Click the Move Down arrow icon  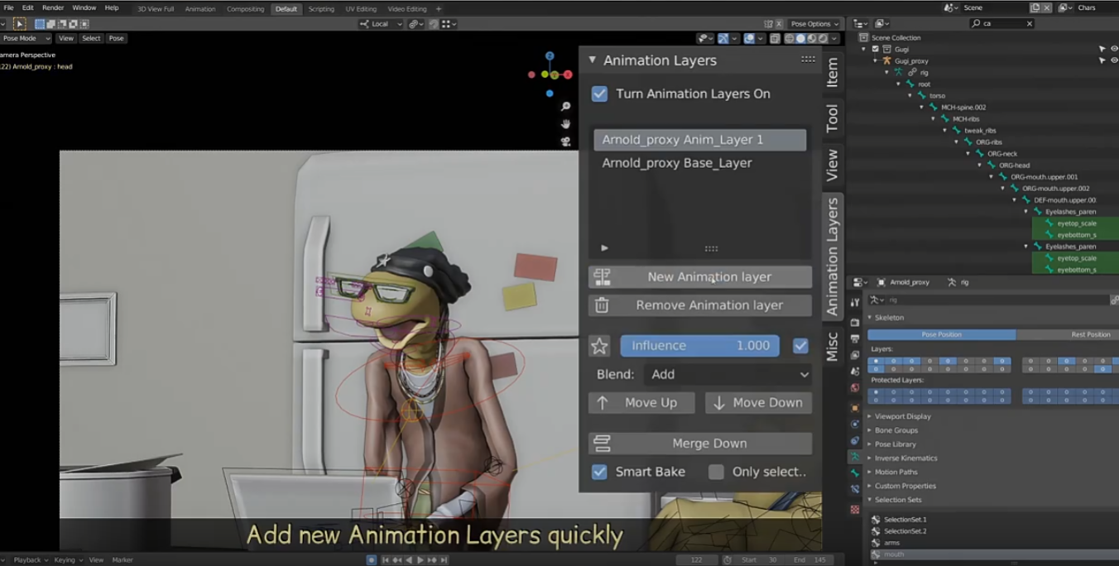tap(718, 403)
